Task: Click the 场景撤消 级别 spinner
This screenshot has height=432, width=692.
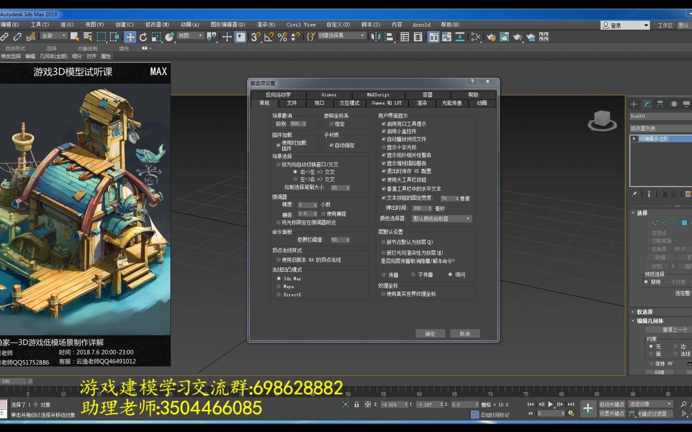Action: (x=305, y=124)
